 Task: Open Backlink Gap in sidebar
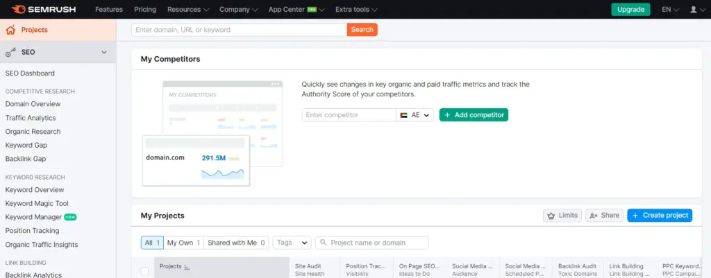click(26, 159)
